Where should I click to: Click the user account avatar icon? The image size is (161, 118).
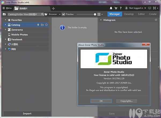[126, 8]
